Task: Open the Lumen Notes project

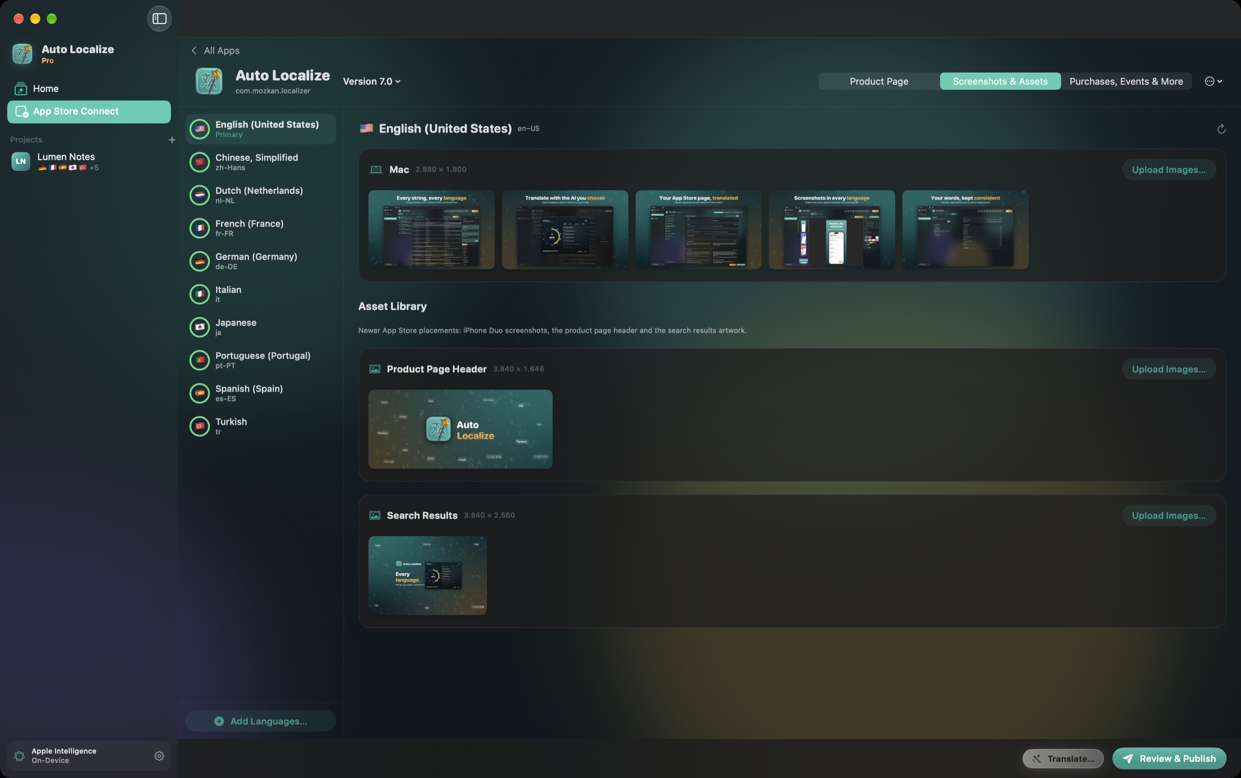Action: [89, 162]
